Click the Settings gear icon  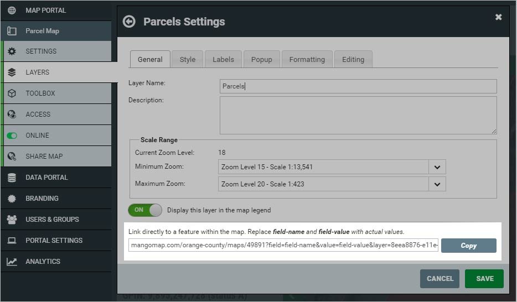[x=12, y=51]
